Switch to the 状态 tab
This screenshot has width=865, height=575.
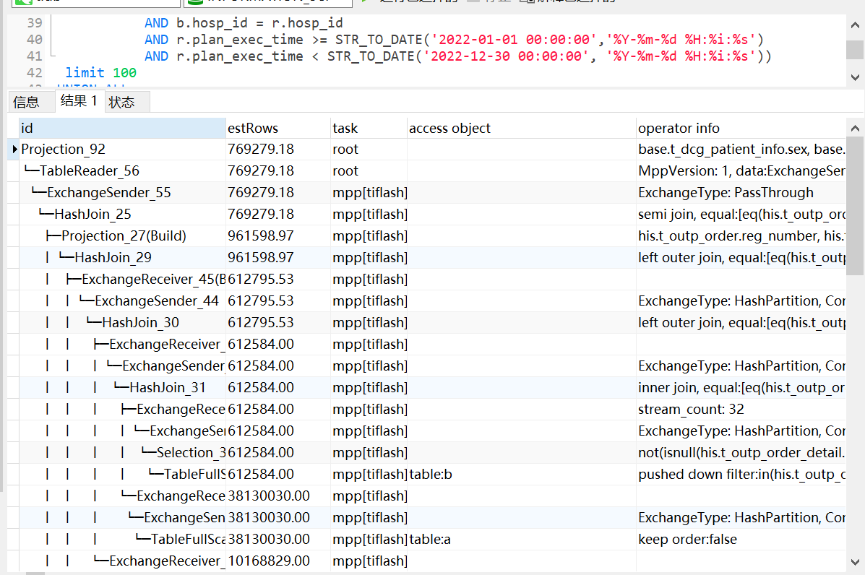coord(121,101)
